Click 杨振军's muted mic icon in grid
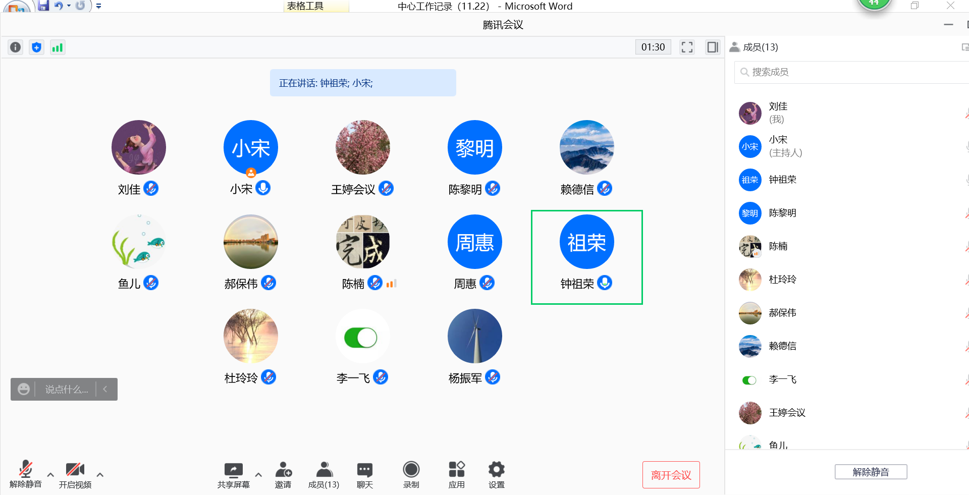The image size is (969, 495). (493, 377)
